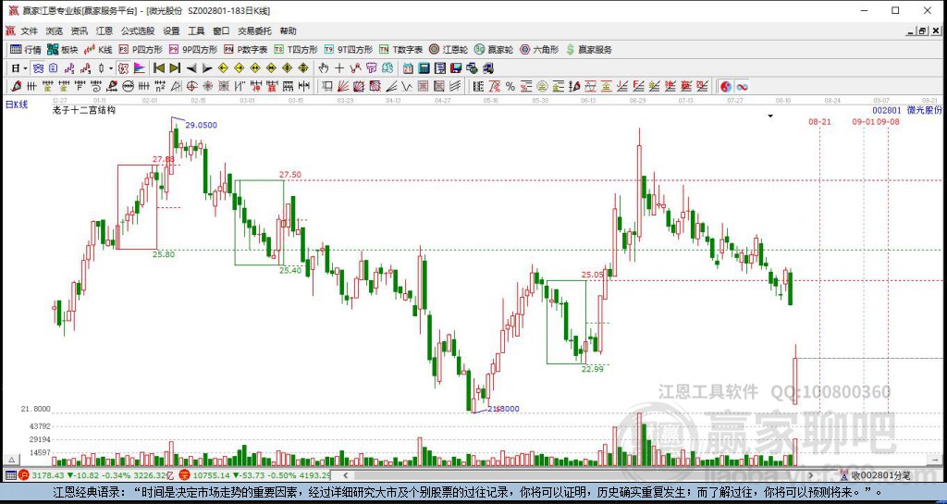Open the 窗口 menu

(221, 31)
